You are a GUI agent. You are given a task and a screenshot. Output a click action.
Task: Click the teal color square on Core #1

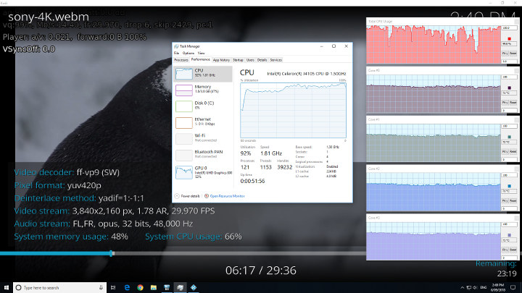pos(510,137)
